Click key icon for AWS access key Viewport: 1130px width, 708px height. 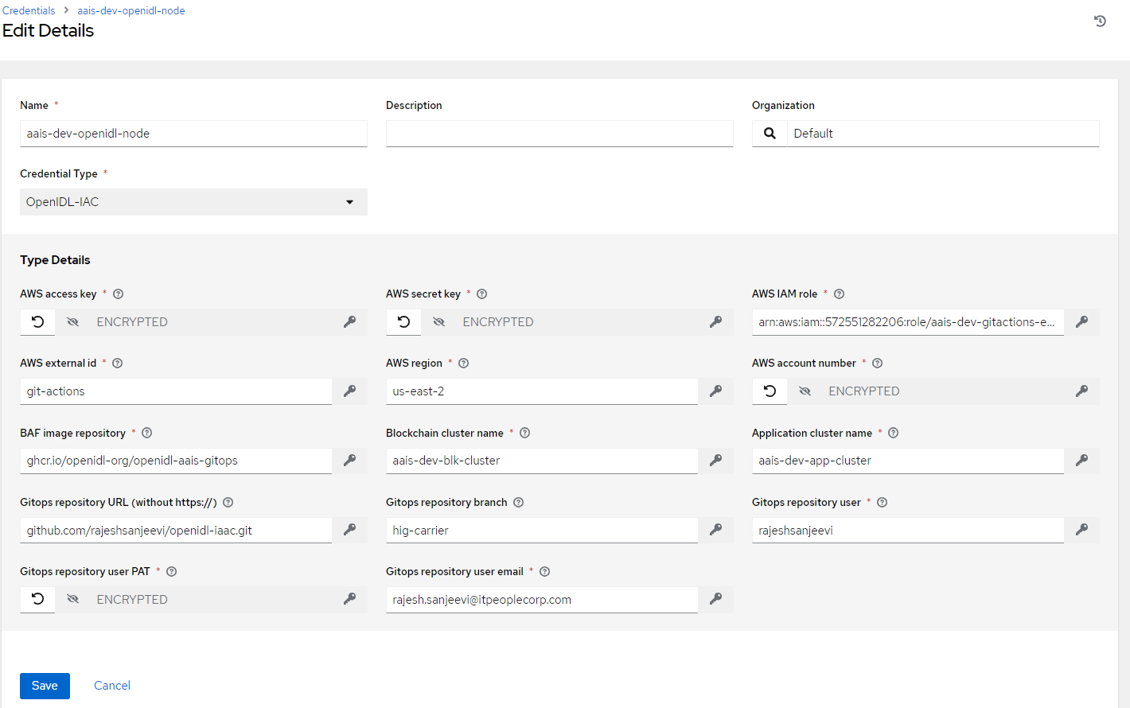349,322
